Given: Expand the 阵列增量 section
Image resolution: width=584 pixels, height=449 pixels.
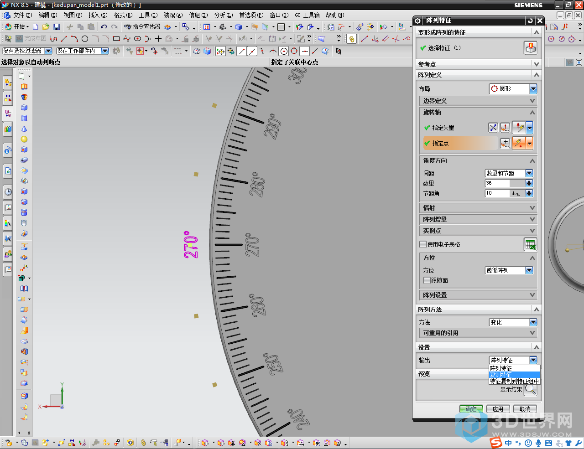Looking at the screenshot, I should pos(478,219).
